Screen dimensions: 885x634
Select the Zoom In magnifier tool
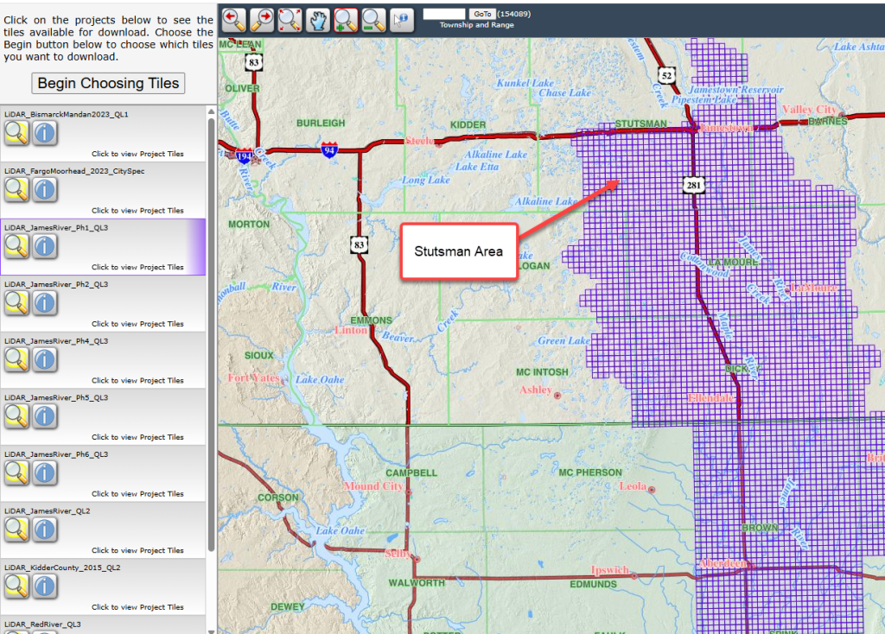346,19
